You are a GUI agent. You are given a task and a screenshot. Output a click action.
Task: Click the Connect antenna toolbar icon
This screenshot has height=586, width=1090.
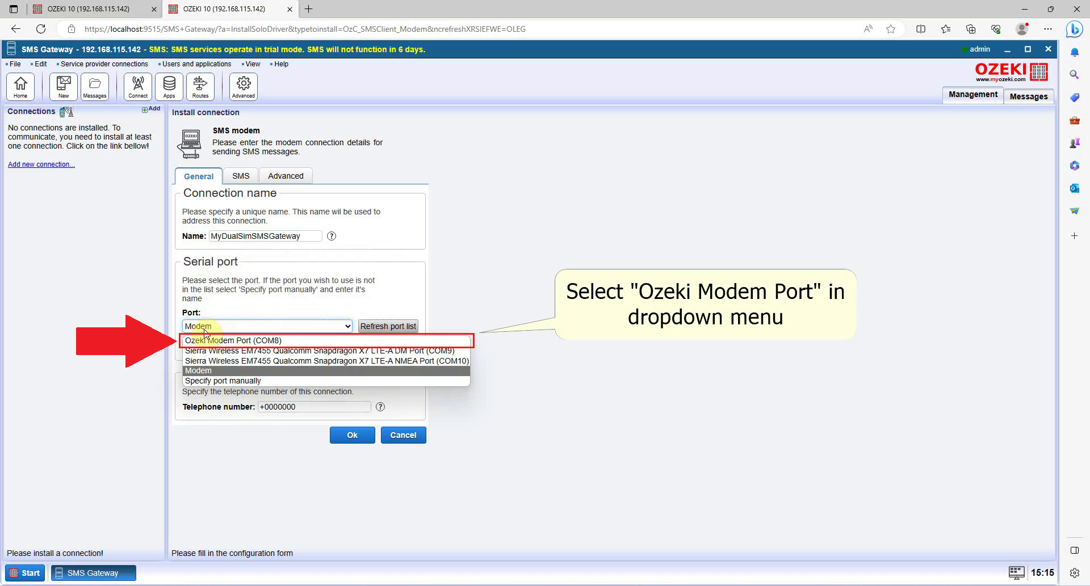(x=138, y=87)
